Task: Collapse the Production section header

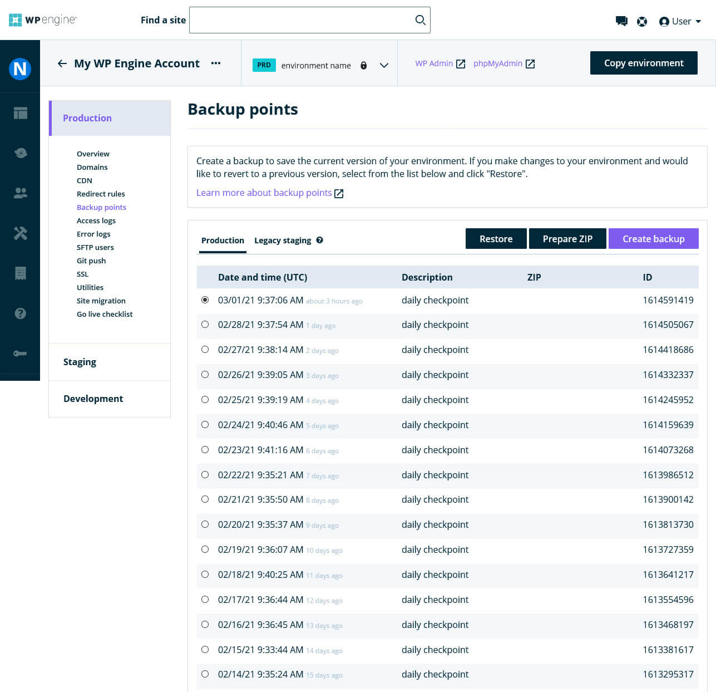Action: (110, 118)
